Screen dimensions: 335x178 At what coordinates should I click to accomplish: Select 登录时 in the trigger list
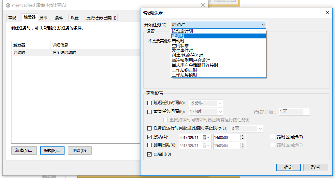pyautogui.click(x=219, y=36)
